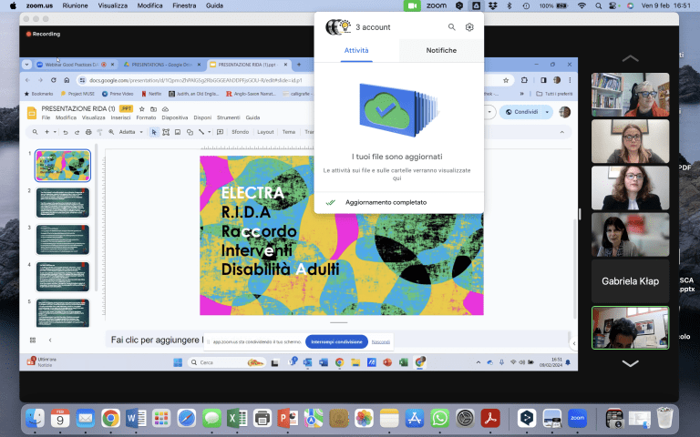Select the cursor select tool

coord(154,132)
